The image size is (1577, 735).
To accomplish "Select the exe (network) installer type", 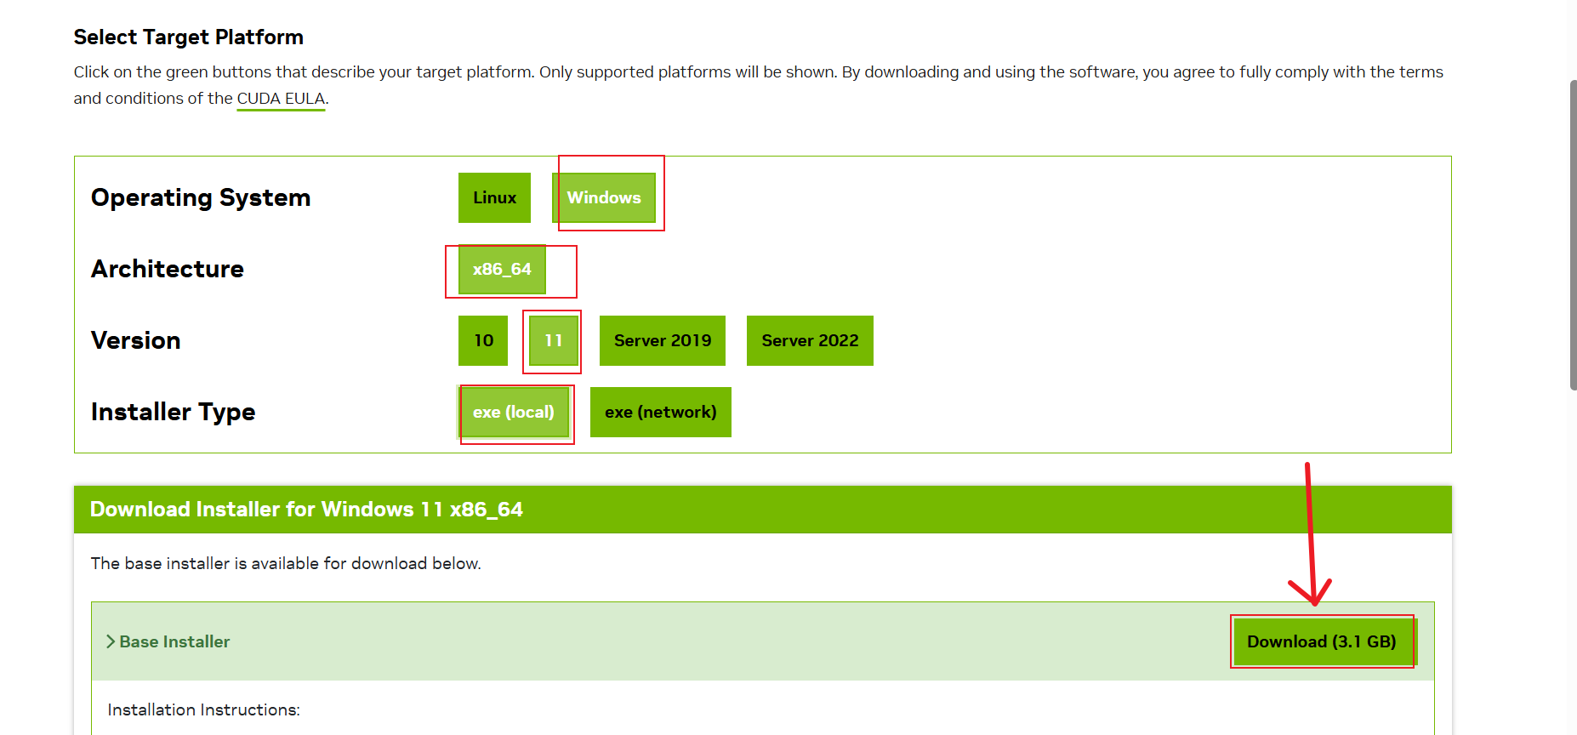I will pos(661,413).
